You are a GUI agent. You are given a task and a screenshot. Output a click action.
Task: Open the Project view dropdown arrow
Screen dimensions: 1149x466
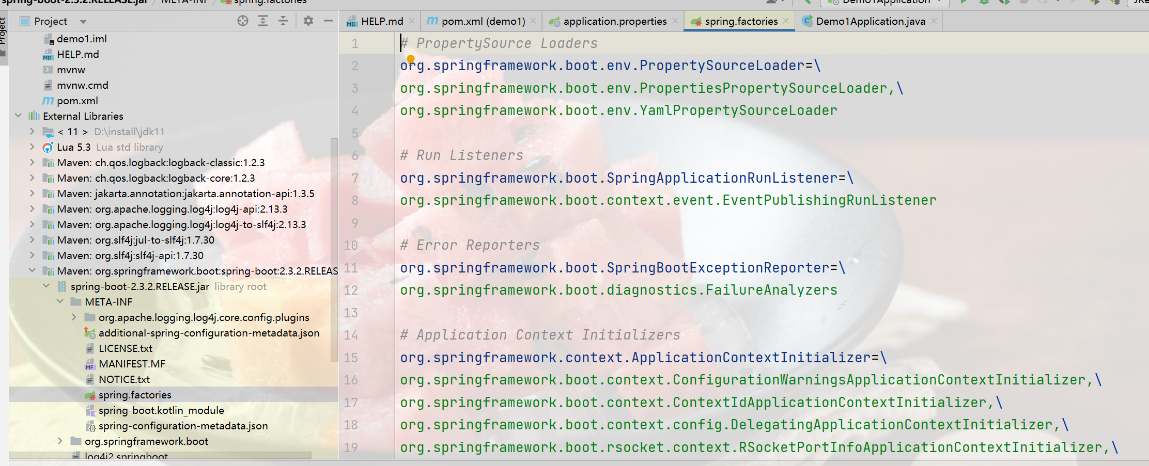click(x=83, y=22)
